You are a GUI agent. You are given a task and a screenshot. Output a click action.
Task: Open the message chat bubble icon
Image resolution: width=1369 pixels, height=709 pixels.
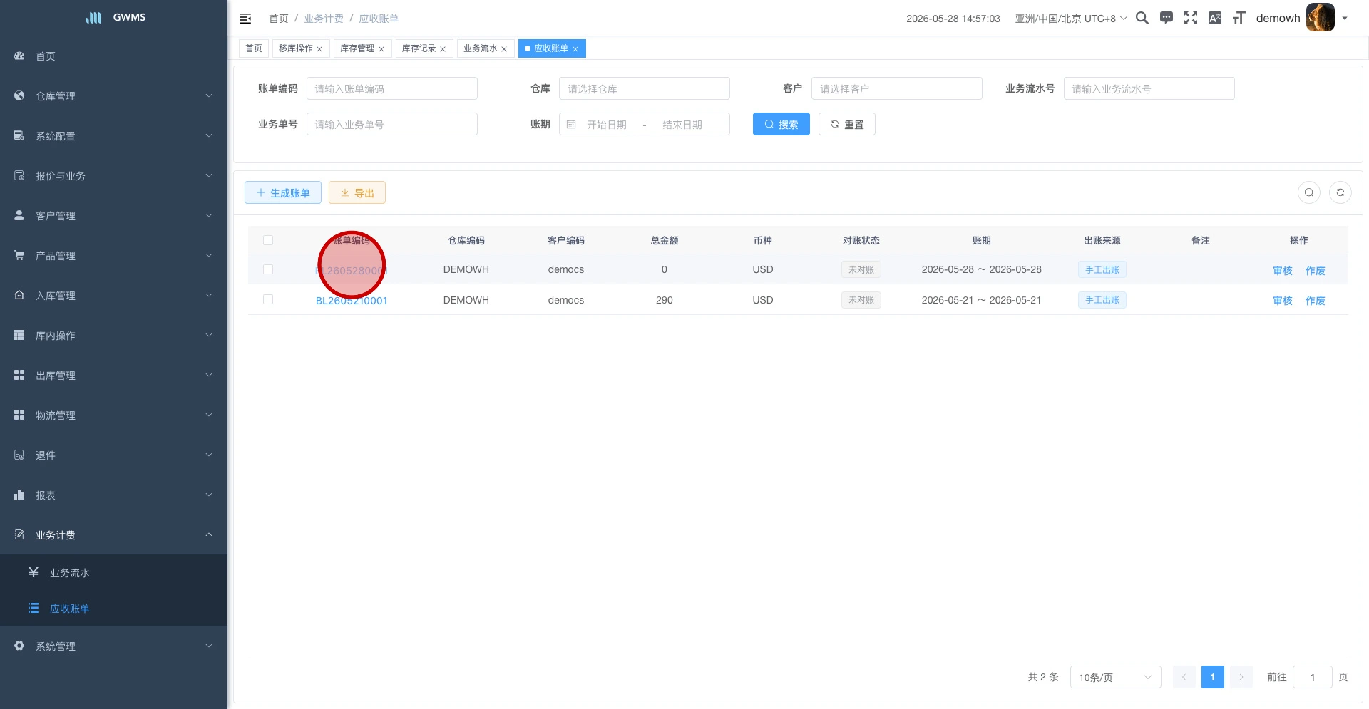click(x=1167, y=18)
